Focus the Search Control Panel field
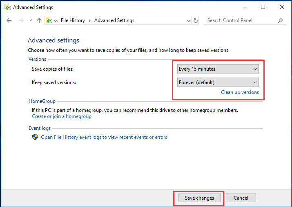The height and width of the screenshot is (207, 292). click(245, 20)
